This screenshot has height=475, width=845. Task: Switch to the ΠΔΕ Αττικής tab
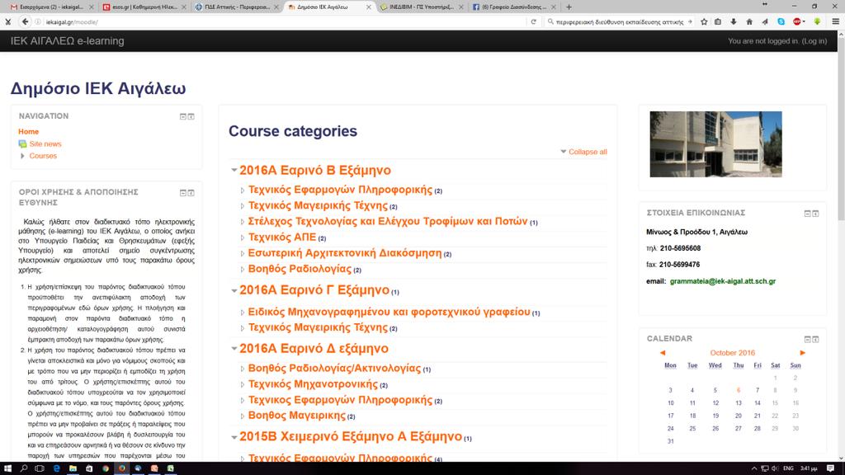click(x=236, y=7)
